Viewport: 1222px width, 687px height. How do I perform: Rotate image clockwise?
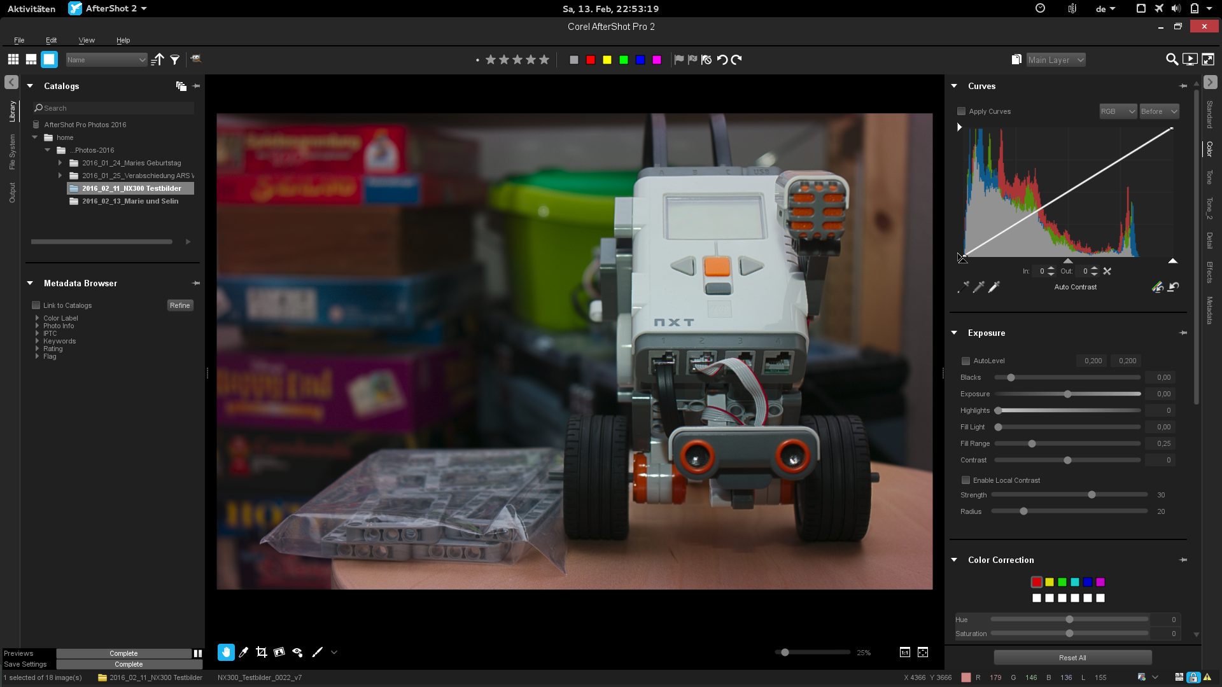pyautogui.click(x=736, y=60)
